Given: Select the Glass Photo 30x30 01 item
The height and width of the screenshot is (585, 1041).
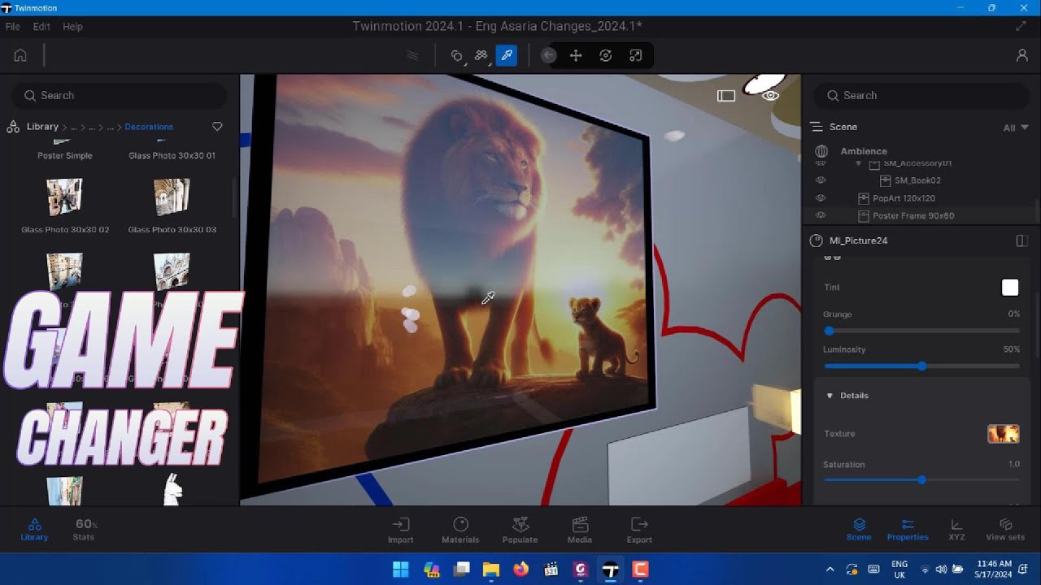Looking at the screenshot, I should [172, 155].
